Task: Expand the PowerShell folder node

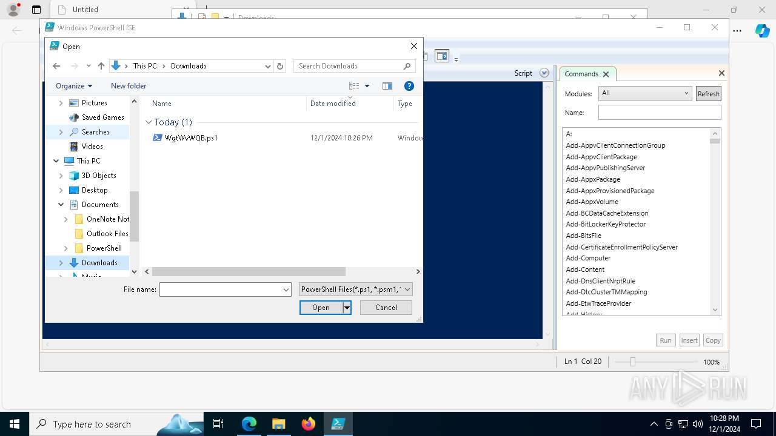Action: tap(65, 248)
